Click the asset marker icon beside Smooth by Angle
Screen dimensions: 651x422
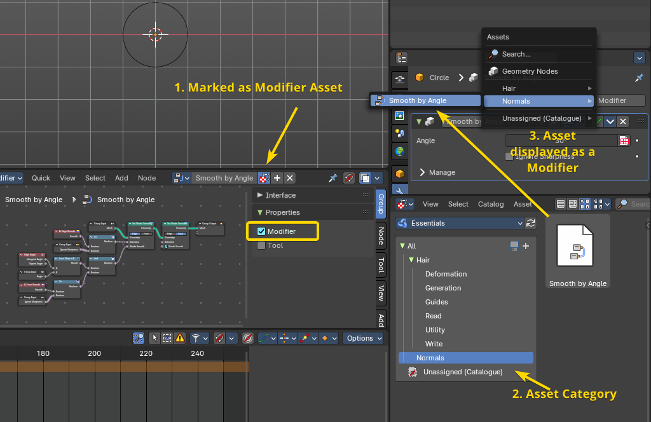[264, 178]
